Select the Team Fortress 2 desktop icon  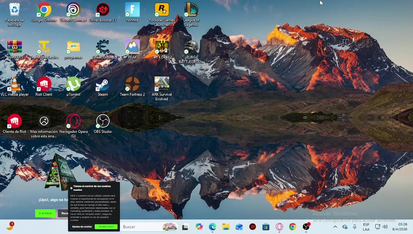(x=132, y=87)
